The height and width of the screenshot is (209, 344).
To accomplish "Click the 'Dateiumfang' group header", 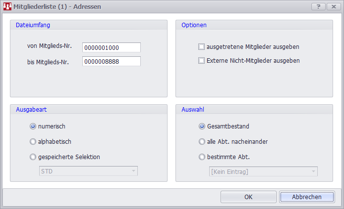I will (33, 25).
